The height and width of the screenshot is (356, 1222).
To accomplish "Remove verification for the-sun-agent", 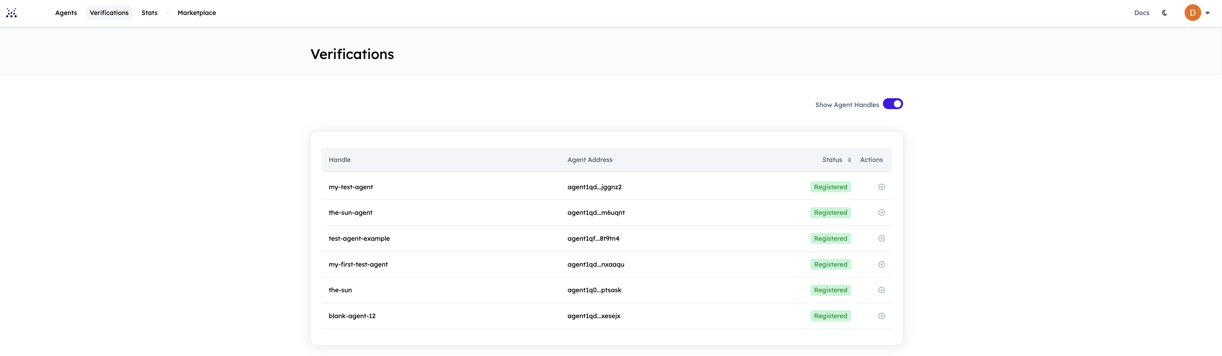I will click(881, 212).
